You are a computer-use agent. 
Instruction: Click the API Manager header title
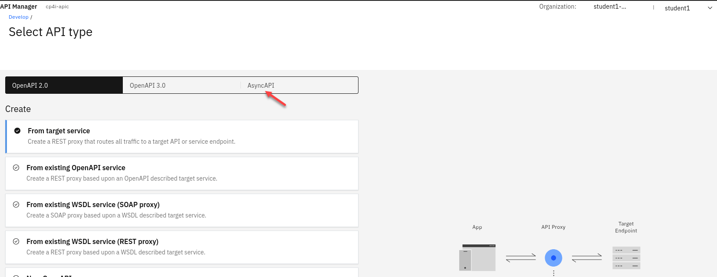pyautogui.click(x=19, y=7)
